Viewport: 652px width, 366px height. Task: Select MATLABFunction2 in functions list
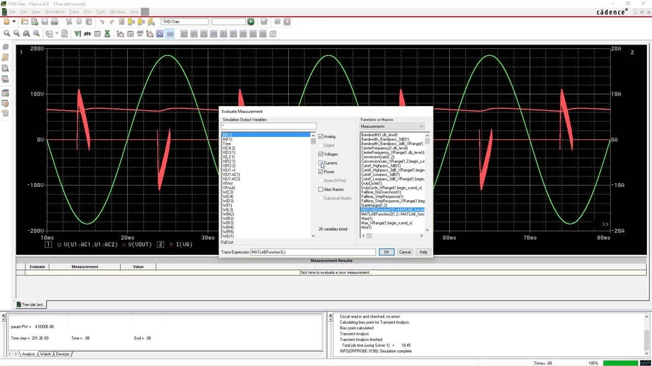pyautogui.click(x=392, y=214)
